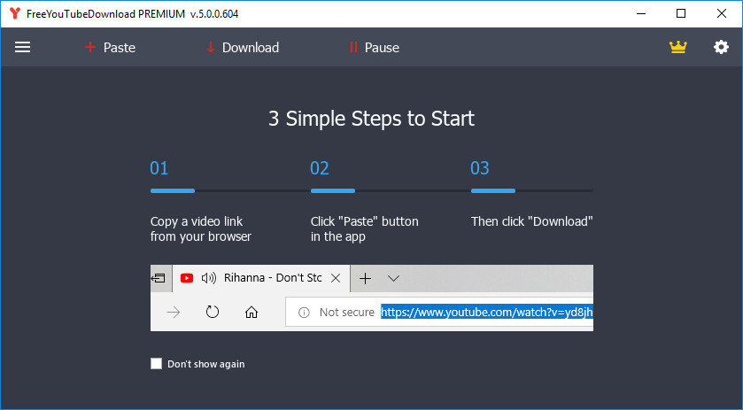Click the forward arrow in browser preview

174,312
